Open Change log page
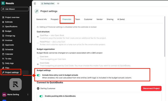 point(10,36)
